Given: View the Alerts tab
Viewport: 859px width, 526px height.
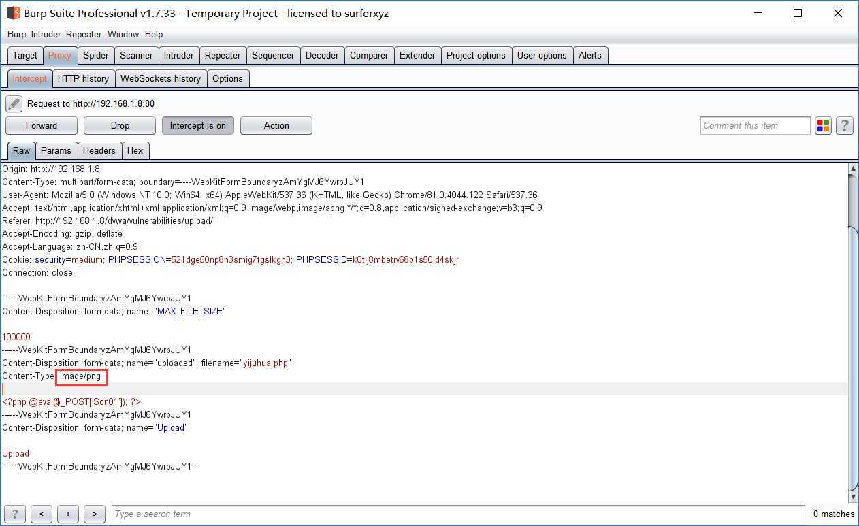Looking at the screenshot, I should coord(590,55).
